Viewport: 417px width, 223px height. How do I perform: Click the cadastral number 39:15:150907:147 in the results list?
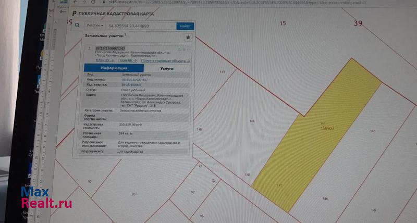point(107,48)
